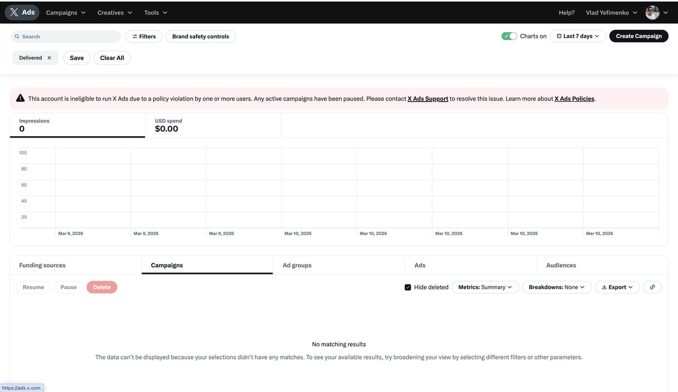Select the USD spend metric tab

pyautogui.click(x=213, y=125)
